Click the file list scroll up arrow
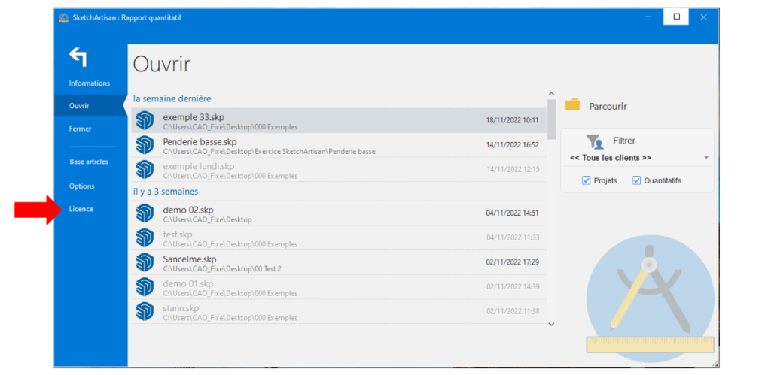 point(551,94)
